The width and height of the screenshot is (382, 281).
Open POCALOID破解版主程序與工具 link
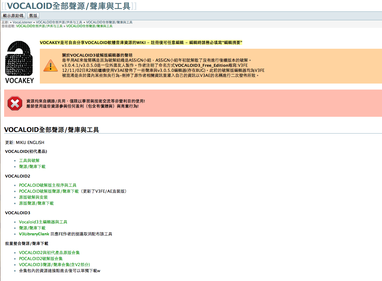[x=48, y=185]
